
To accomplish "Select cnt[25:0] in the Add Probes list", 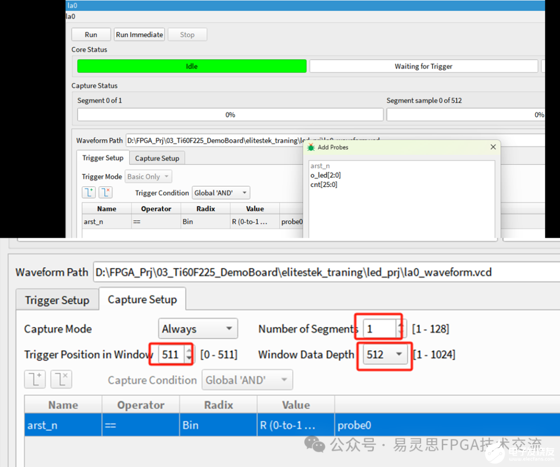I will [x=324, y=185].
